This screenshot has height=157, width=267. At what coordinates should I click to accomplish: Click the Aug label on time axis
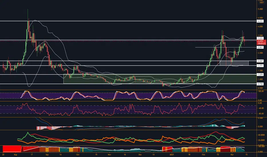[15, 155]
